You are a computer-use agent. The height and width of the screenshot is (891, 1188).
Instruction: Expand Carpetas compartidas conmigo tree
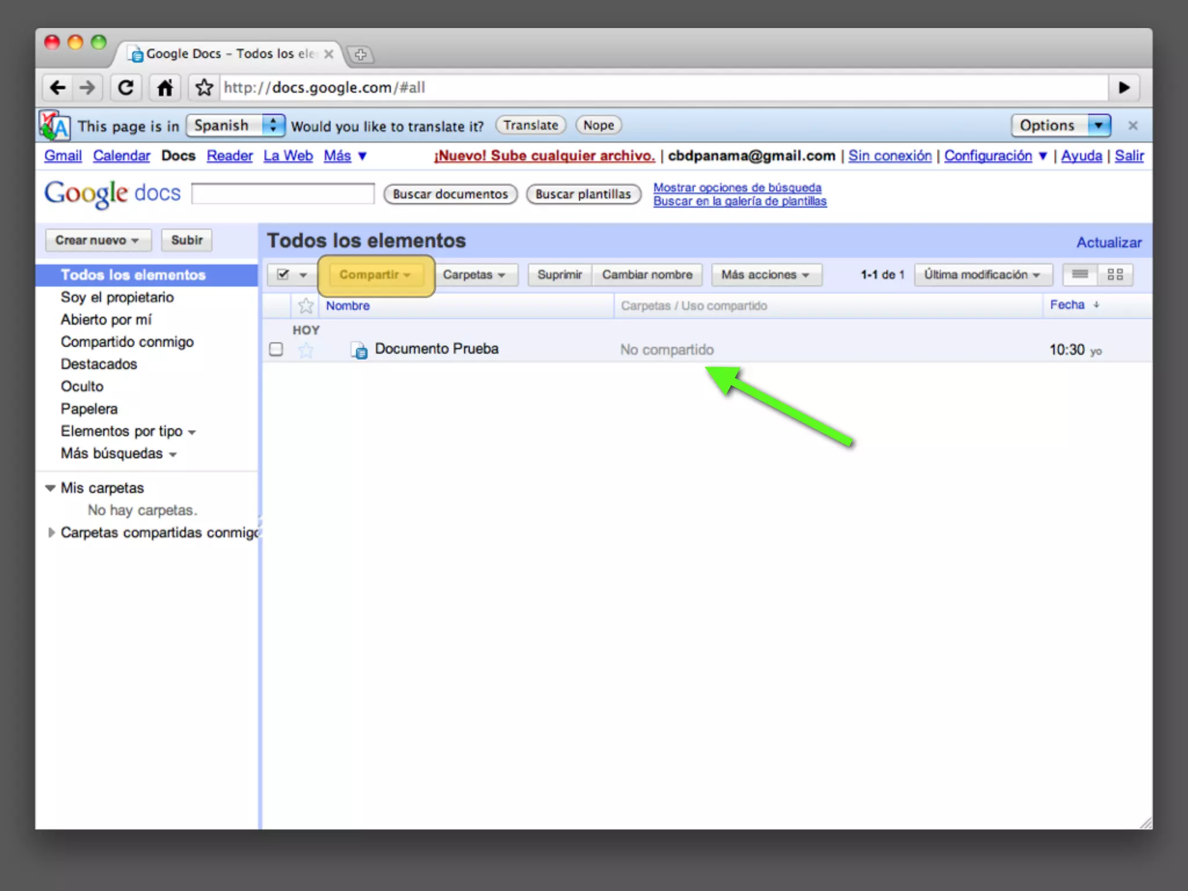(x=51, y=533)
